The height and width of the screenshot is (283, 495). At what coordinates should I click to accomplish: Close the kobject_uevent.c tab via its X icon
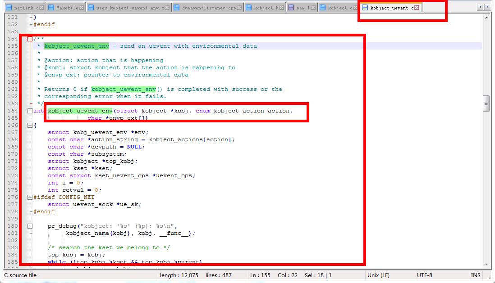417,7
